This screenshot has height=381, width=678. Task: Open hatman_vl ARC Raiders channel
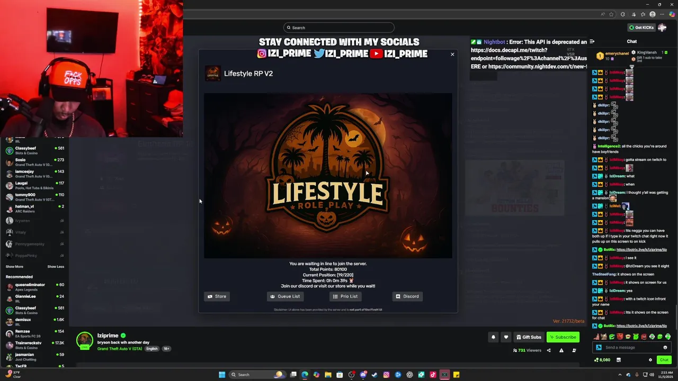pyautogui.click(x=34, y=208)
